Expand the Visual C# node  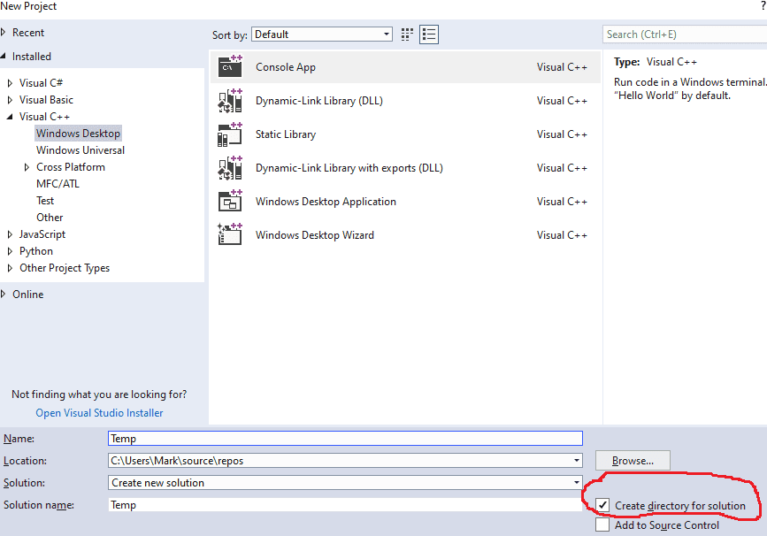[10, 83]
